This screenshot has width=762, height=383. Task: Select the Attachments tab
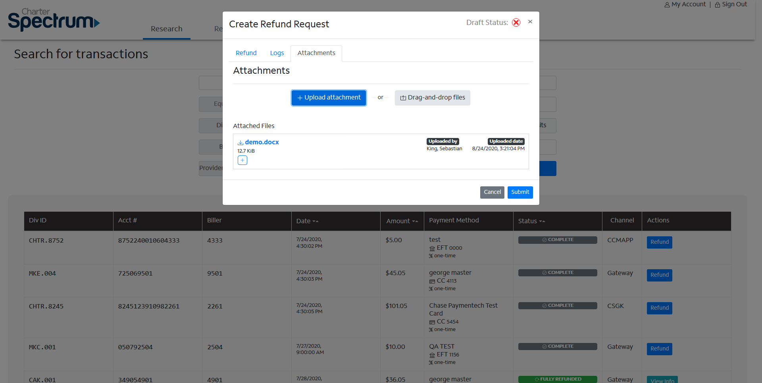[x=316, y=53]
